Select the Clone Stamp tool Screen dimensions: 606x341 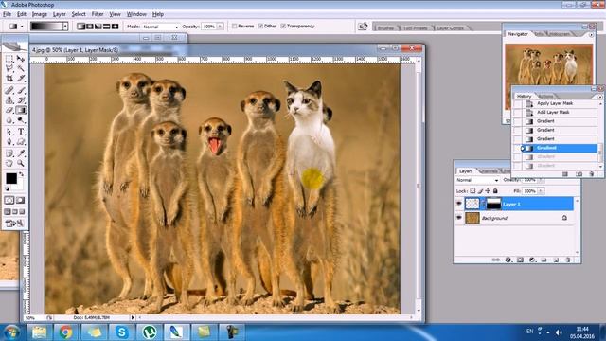point(9,100)
